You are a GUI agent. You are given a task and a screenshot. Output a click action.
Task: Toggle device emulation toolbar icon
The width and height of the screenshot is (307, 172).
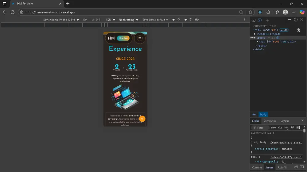click(260, 20)
